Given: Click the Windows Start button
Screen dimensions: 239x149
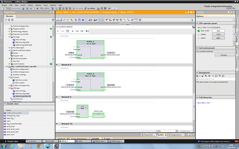Looking at the screenshot, I should (3, 146).
